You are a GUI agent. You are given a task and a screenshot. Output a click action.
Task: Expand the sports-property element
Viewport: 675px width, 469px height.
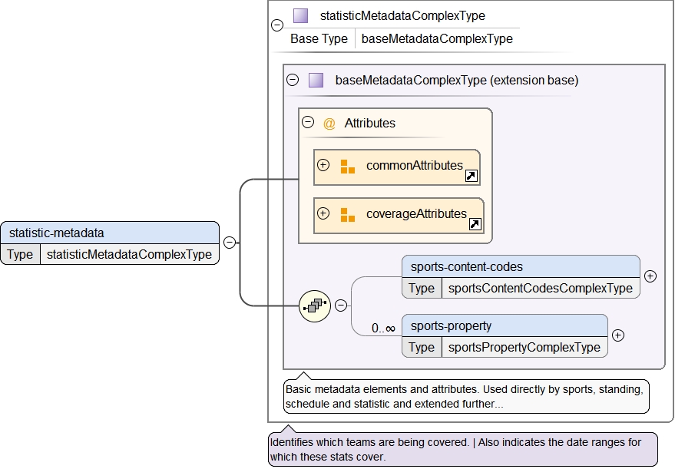click(618, 335)
